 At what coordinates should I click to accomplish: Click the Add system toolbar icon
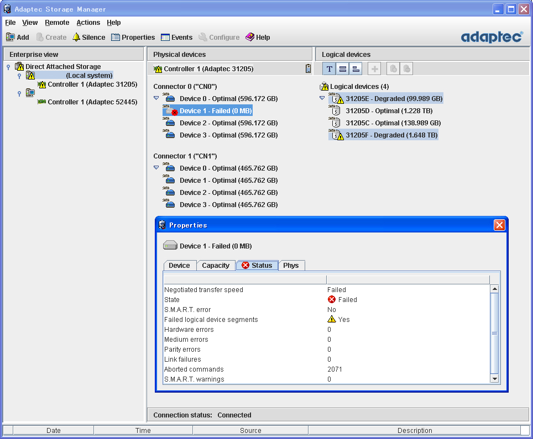coord(11,37)
